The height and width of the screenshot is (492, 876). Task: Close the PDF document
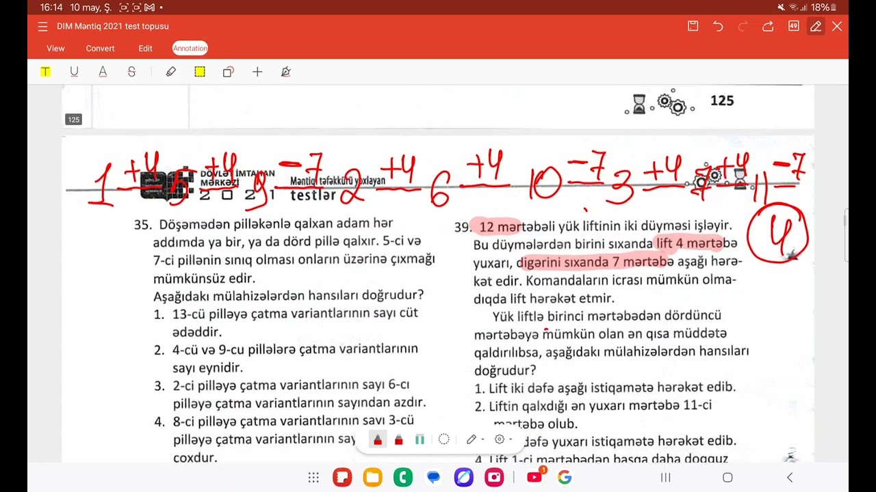pyautogui.click(x=837, y=26)
